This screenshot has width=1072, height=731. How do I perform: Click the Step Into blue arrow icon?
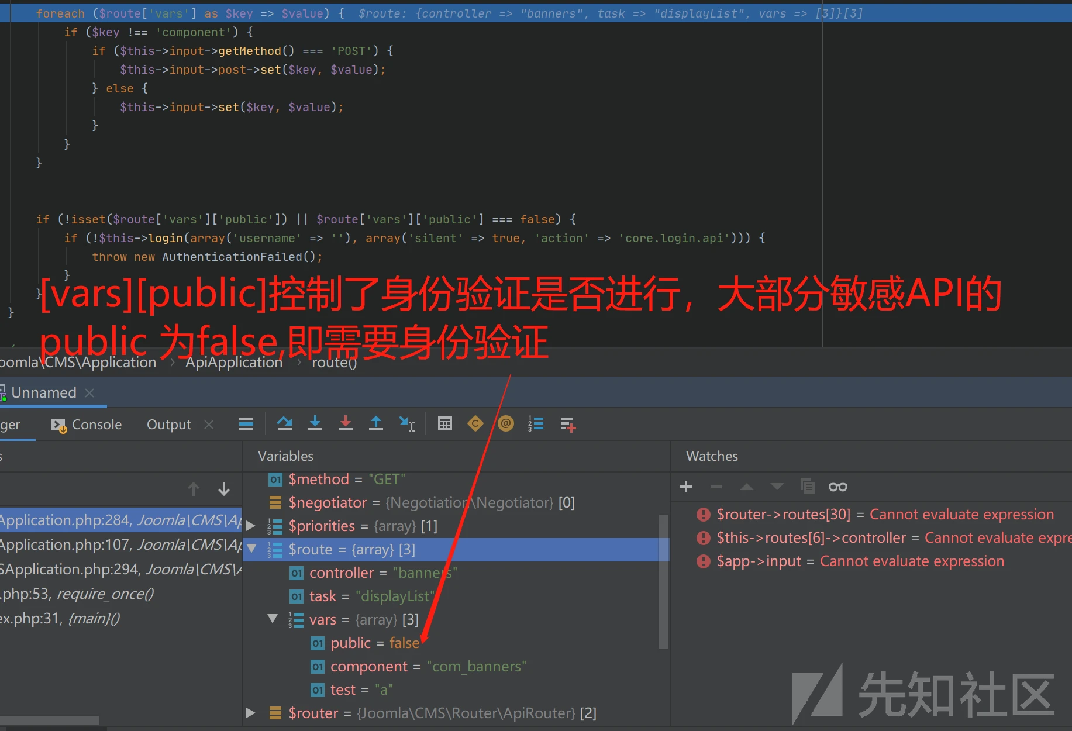[x=315, y=424]
